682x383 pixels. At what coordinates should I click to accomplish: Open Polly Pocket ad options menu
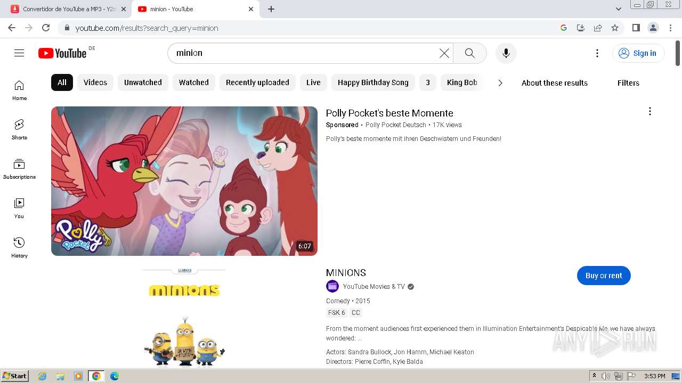click(x=649, y=111)
